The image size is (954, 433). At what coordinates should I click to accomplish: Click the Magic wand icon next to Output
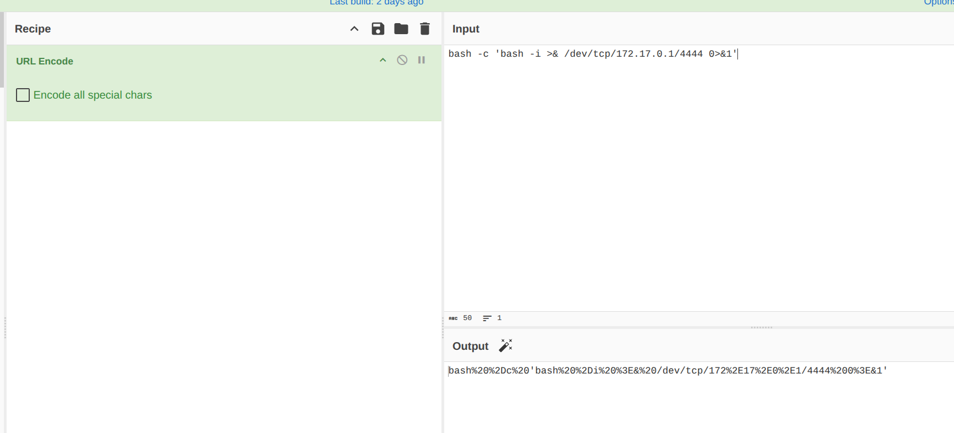(x=505, y=345)
